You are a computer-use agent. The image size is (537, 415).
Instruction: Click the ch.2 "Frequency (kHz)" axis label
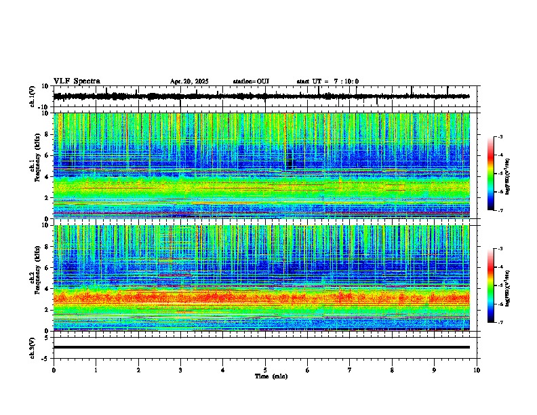(x=38, y=270)
